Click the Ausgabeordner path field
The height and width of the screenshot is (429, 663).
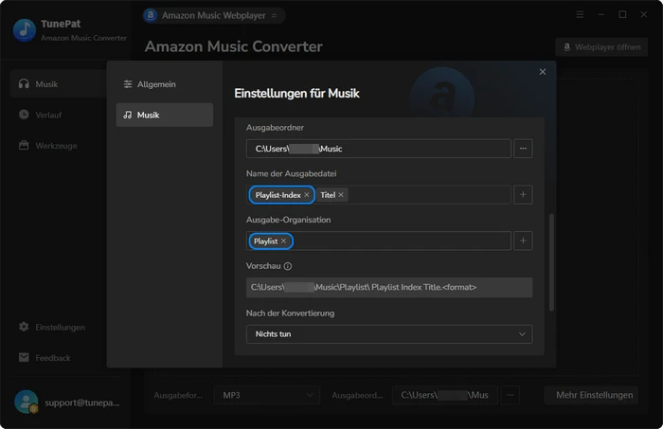coord(379,149)
